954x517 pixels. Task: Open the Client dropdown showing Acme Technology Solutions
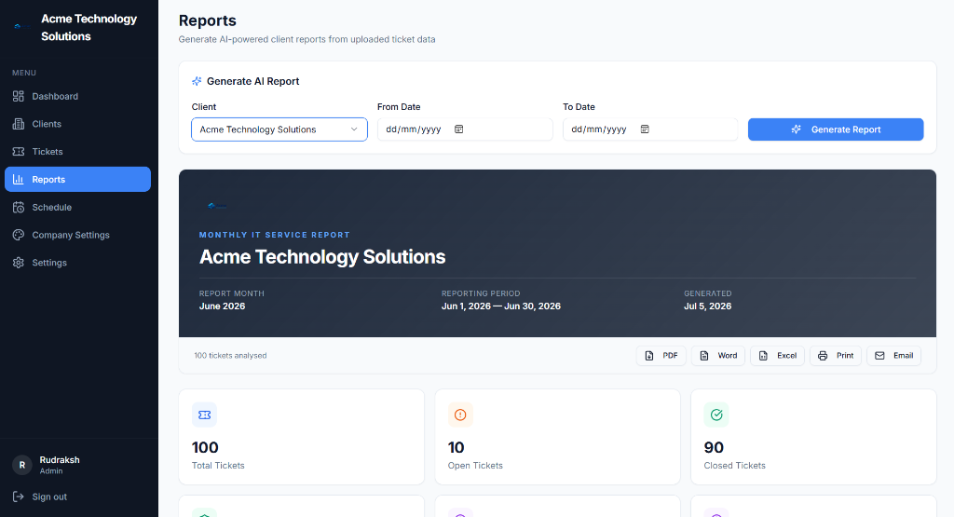[279, 129]
